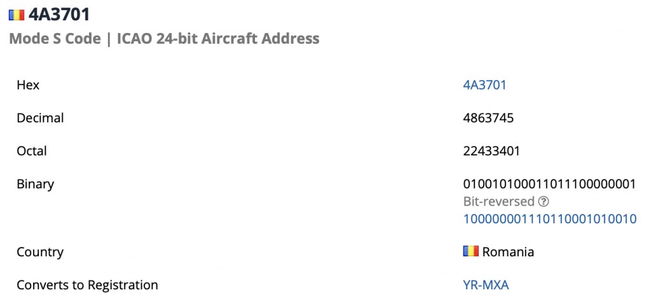This screenshot has width=651, height=302.
Task: Click the binary value 010010100011011100000001
Action: point(549,185)
